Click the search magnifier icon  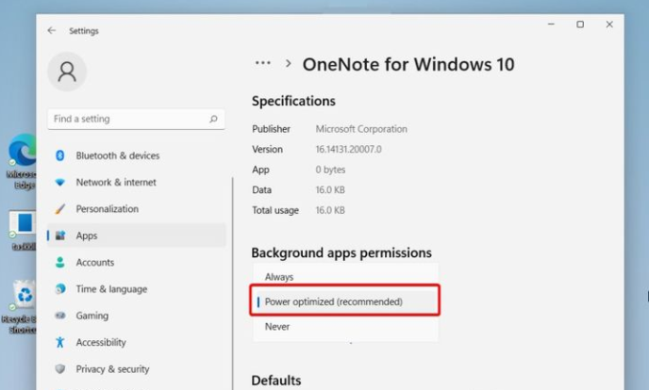pos(213,119)
